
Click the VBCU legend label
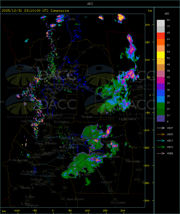(x=170, y=147)
